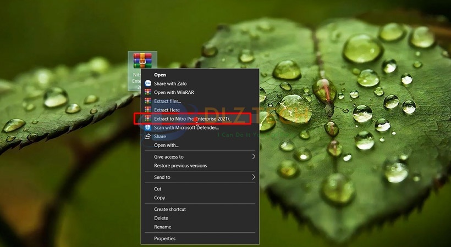Viewport: 451px width, 247px height.
Task: Choose Open with... entry
Action: tap(166, 145)
